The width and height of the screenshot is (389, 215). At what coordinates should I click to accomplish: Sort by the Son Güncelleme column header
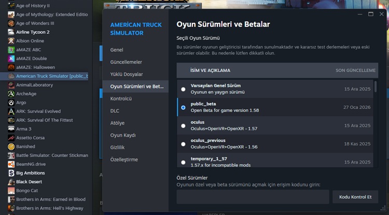tap(355, 70)
